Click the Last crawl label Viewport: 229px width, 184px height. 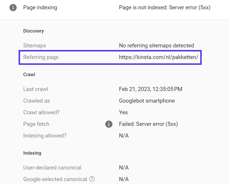pyautogui.click(x=36, y=89)
